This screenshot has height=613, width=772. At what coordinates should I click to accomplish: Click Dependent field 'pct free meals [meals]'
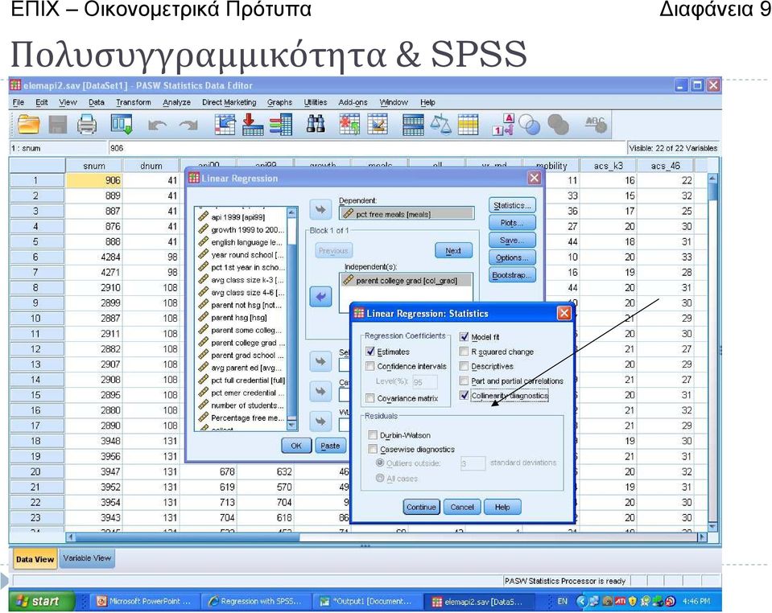(407, 214)
